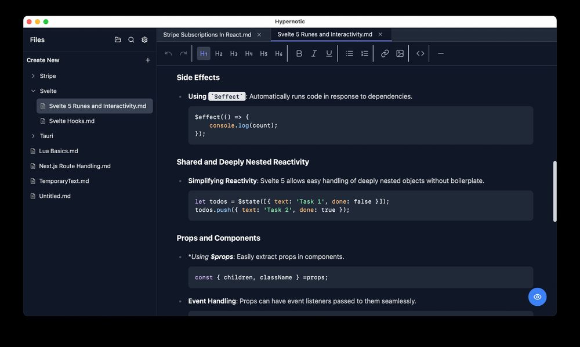Insert a hyperlink
This screenshot has width=580, height=347.
click(x=385, y=53)
